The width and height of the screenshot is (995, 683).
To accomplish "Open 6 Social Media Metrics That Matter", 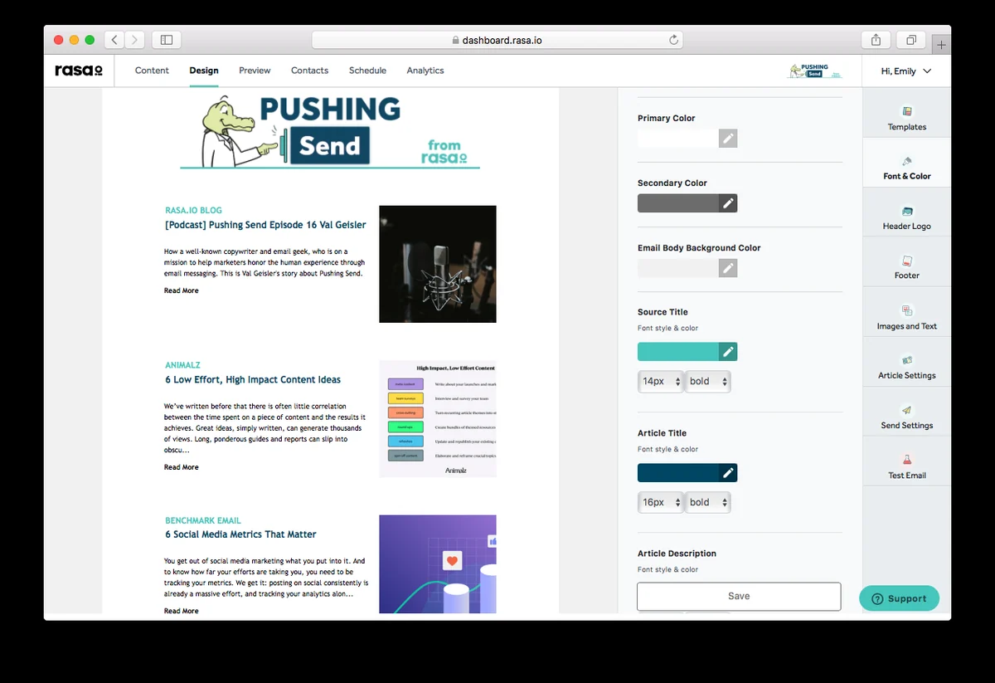I will (x=240, y=534).
